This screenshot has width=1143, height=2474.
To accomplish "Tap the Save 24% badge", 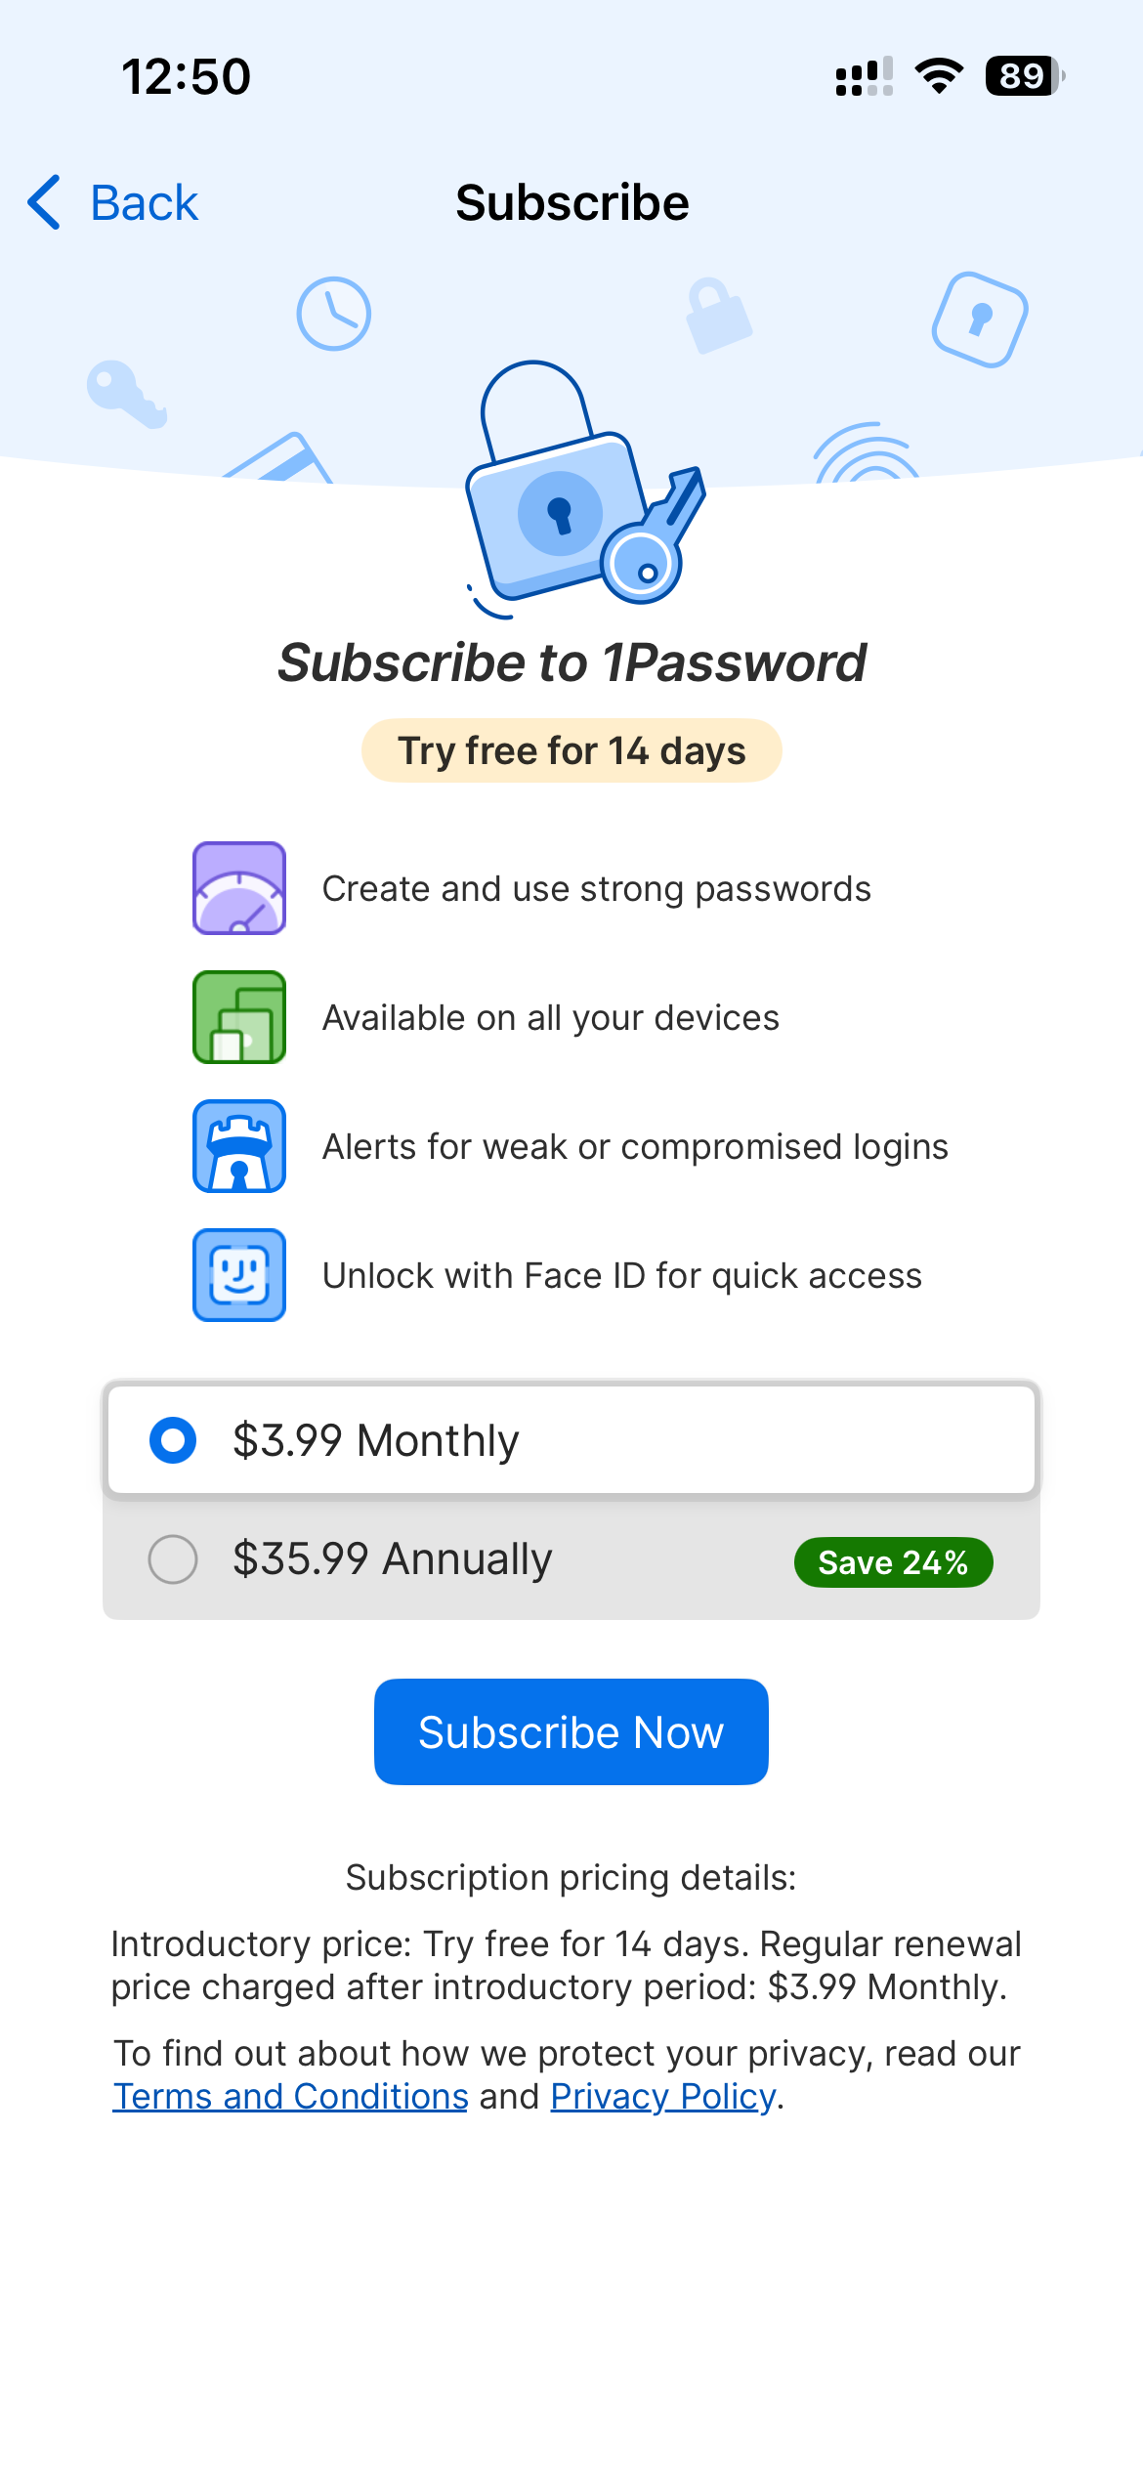I will (893, 1562).
